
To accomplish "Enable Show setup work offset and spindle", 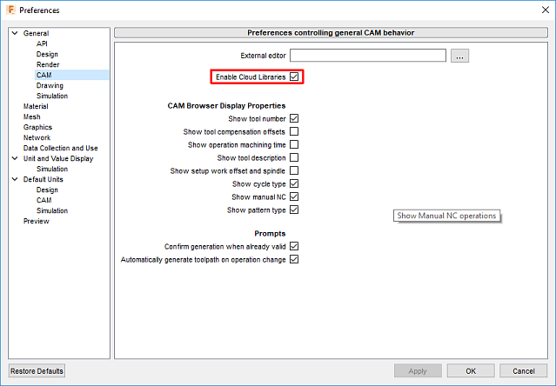I will point(294,170).
